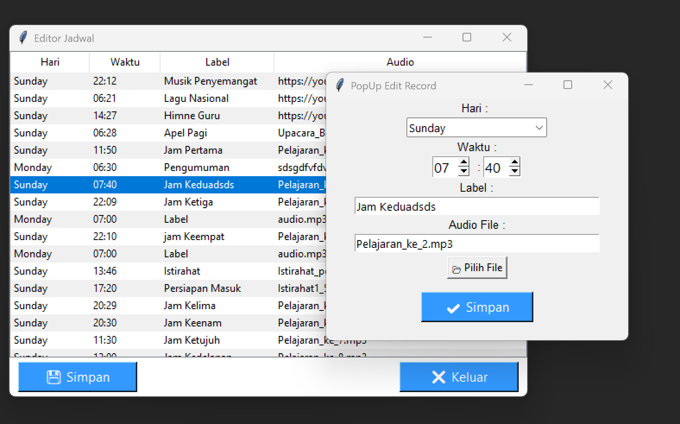The width and height of the screenshot is (680, 424).
Task: Click the Label text field
Action: click(477, 206)
